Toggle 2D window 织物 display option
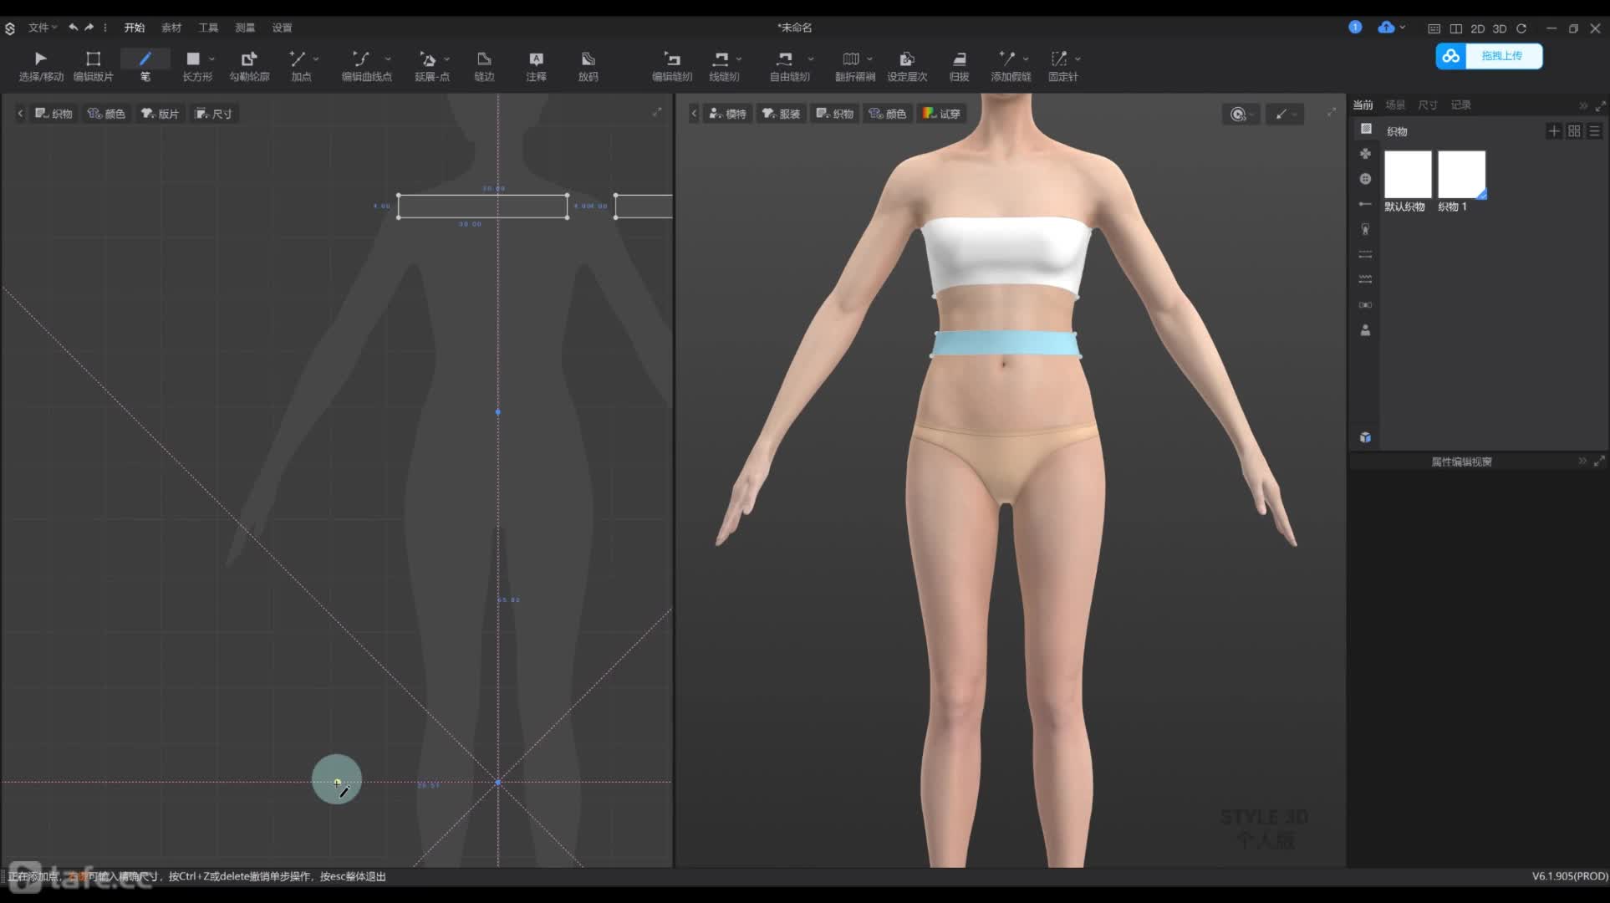Viewport: 1610px width, 903px height. pyautogui.click(x=54, y=114)
